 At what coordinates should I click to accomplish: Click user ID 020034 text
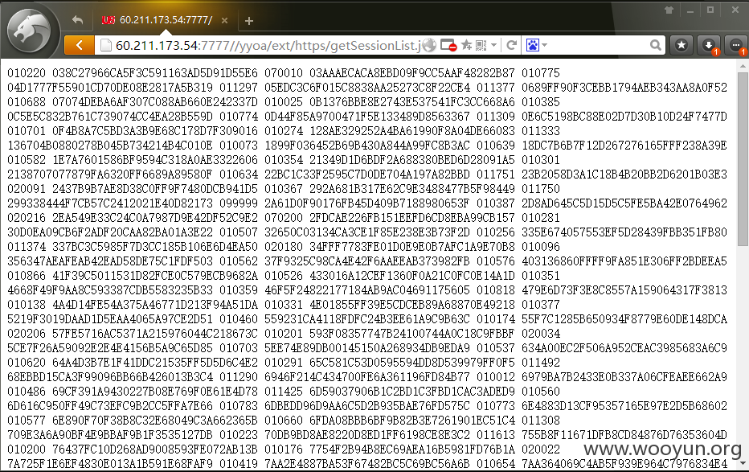[541, 334]
